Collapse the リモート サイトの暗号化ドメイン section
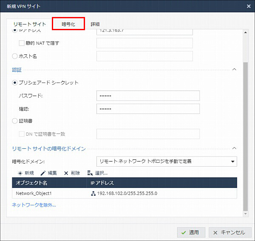The width and height of the screenshot is (255, 241). click(x=234, y=148)
